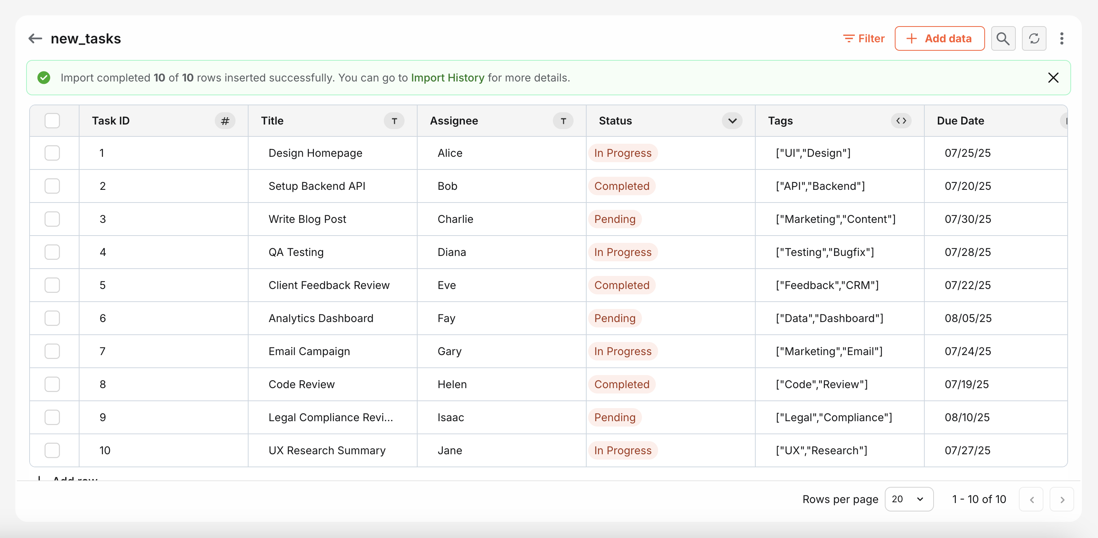
Task: Click the green success check icon
Action: click(x=44, y=78)
